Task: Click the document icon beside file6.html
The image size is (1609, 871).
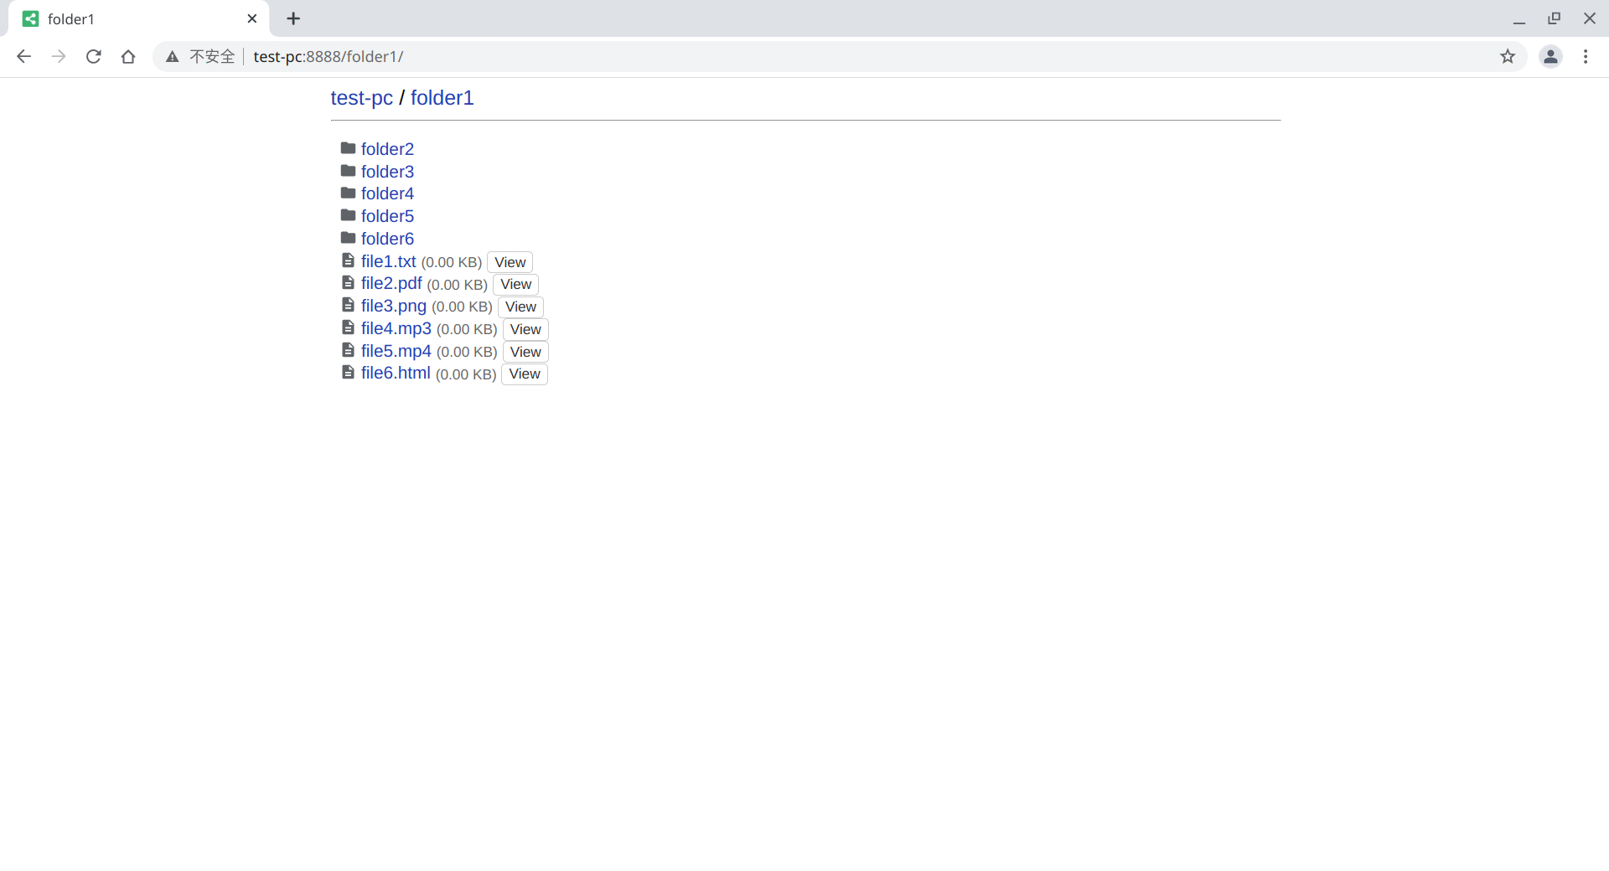Action: pos(349,373)
